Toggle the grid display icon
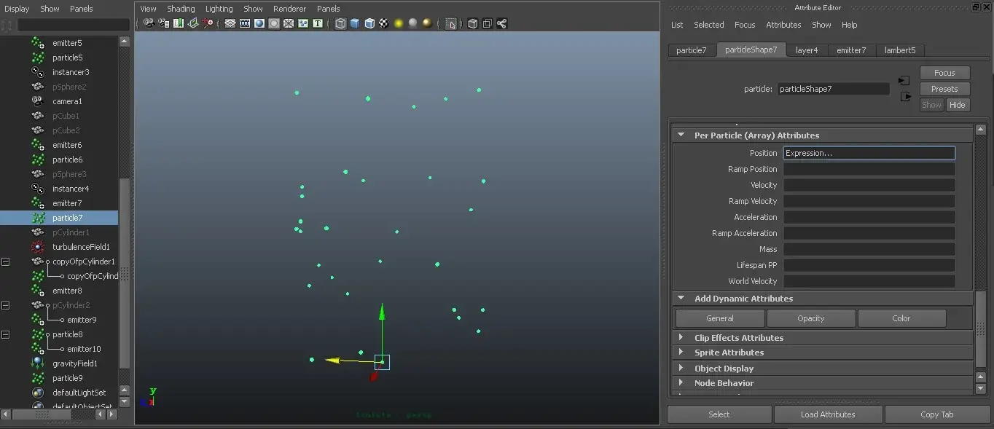Viewport: 994px width, 429px height. pos(230,23)
